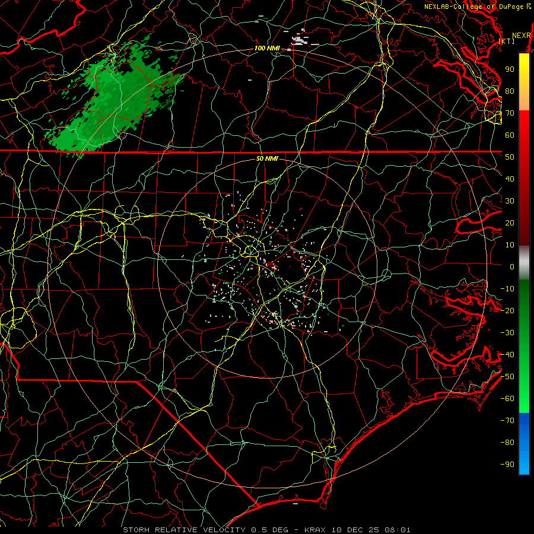
Task: Click the -20 value on velocity scale
Action: coord(507,311)
